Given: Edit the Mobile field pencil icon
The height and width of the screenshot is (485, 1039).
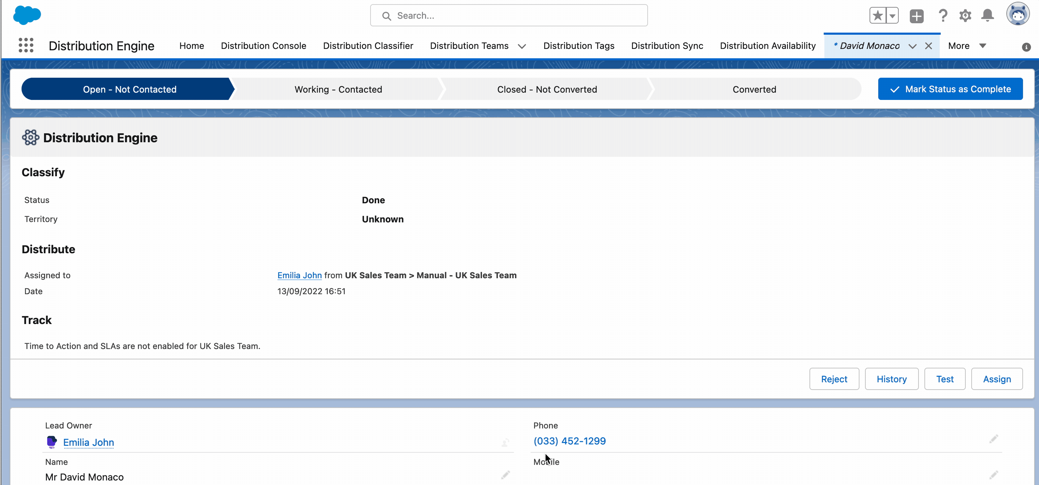Looking at the screenshot, I should (994, 475).
